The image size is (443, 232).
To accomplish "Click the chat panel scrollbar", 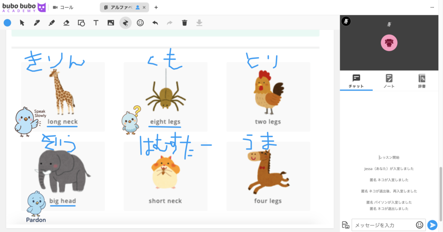I will coord(440,194).
